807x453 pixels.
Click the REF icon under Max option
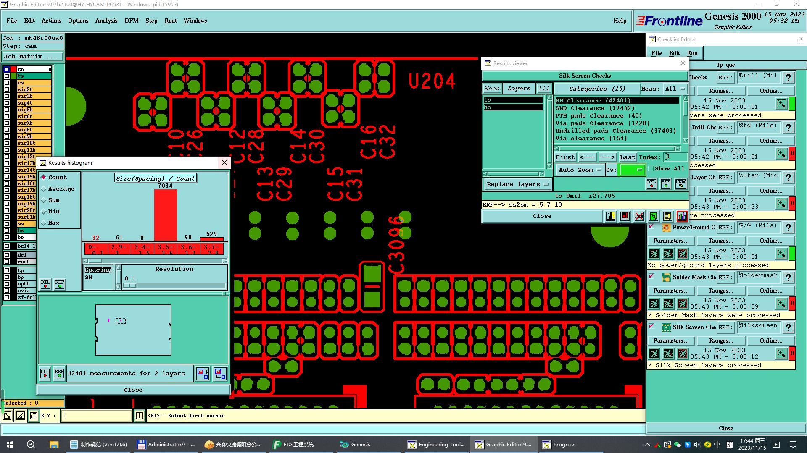click(x=60, y=284)
